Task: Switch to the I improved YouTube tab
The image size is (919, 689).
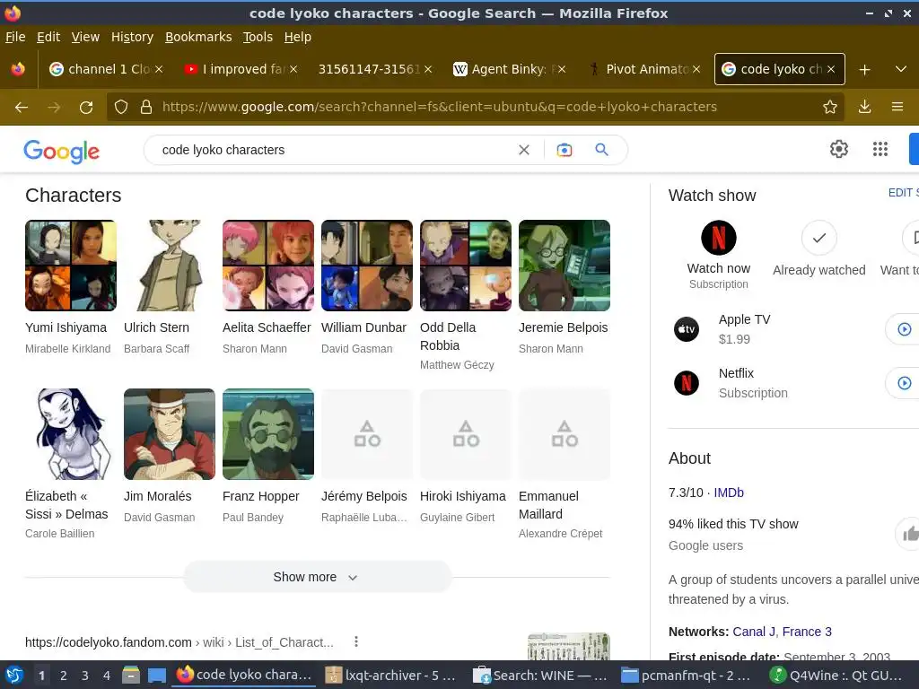Action: 241,69
